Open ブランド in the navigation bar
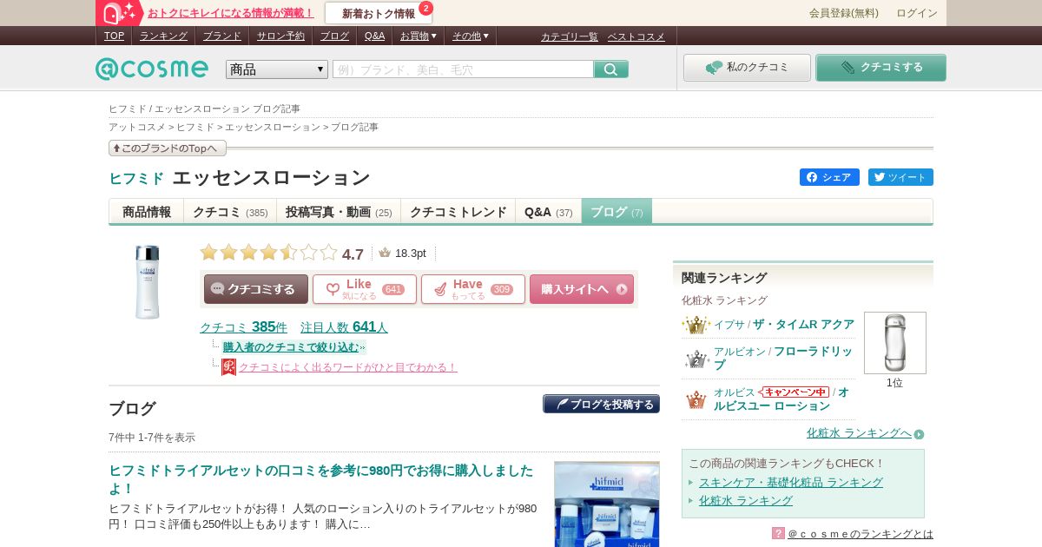This screenshot has width=1042, height=547. click(x=222, y=36)
